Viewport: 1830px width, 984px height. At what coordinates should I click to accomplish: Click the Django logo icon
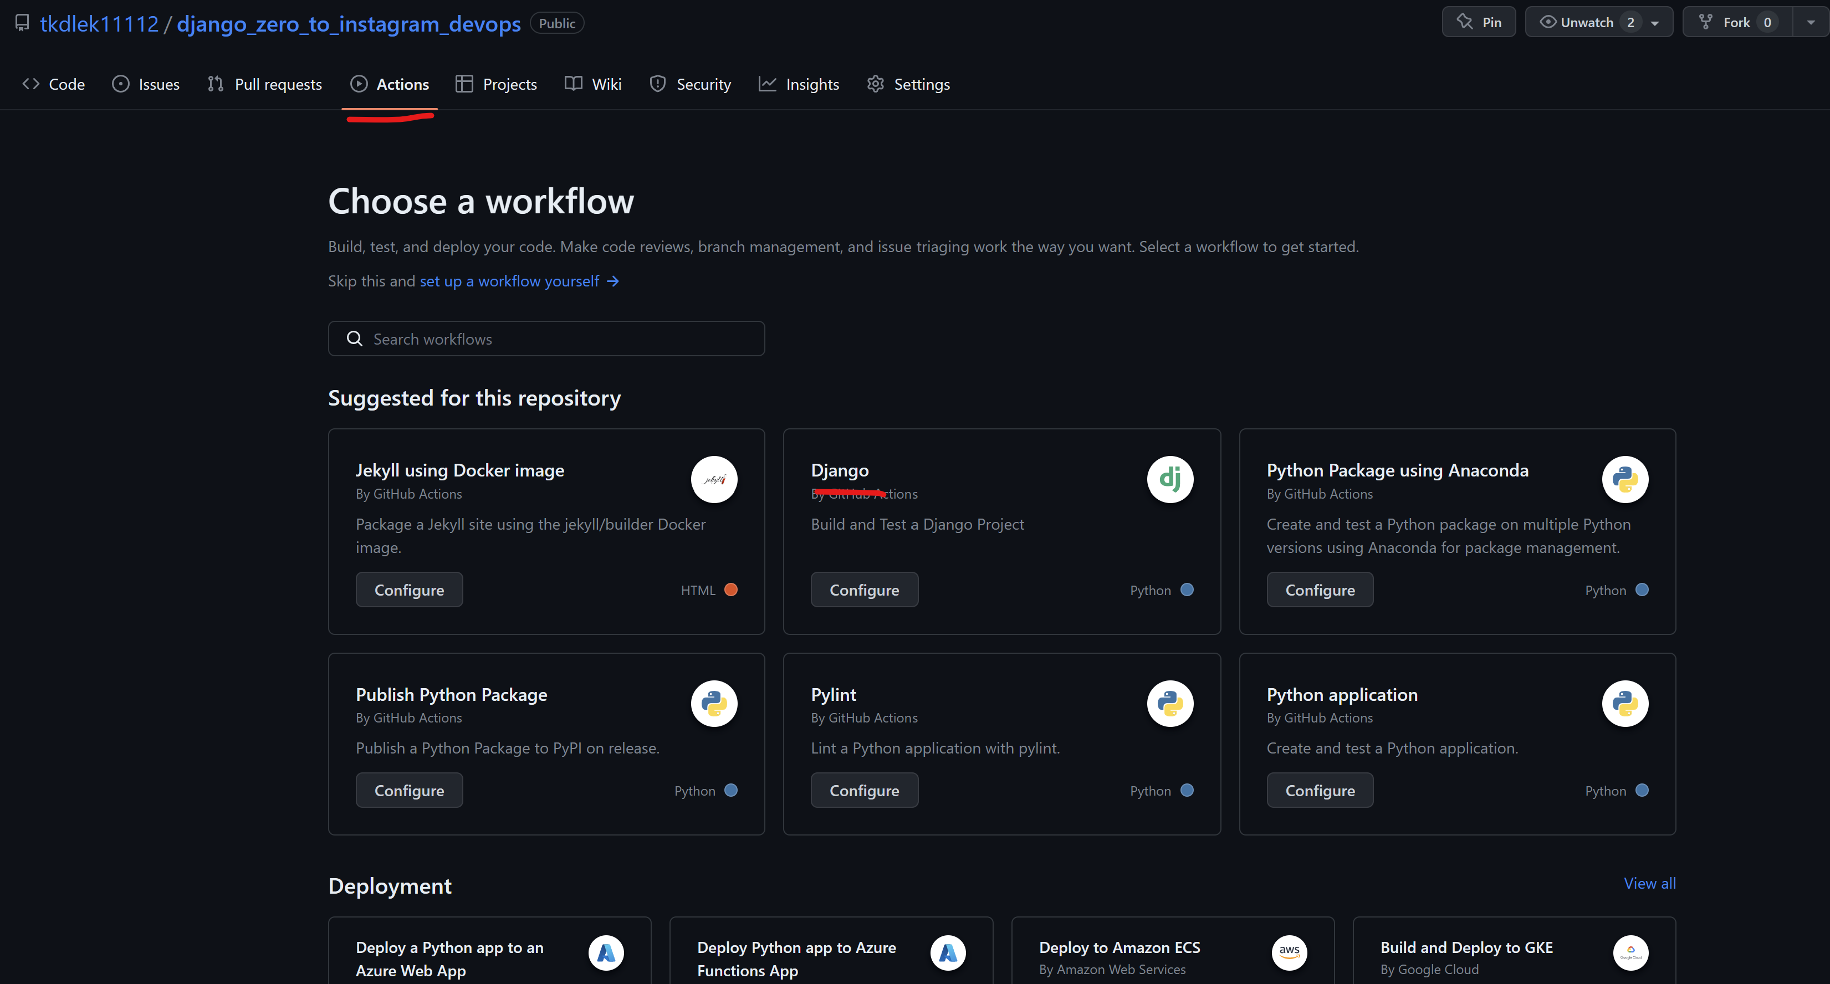tap(1169, 479)
